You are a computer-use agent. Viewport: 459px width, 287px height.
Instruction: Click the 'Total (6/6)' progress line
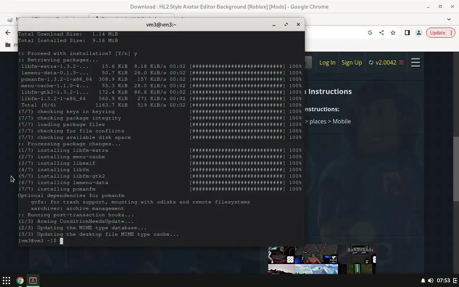(161, 105)
